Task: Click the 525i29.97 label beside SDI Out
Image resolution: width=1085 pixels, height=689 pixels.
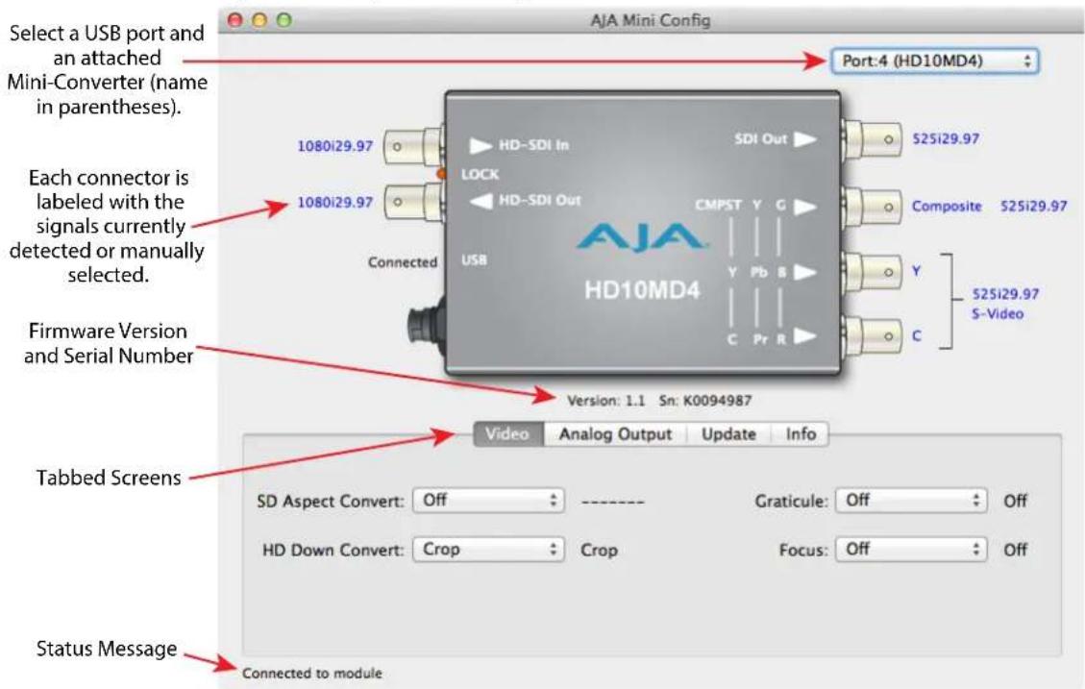Action: click(x=946, y=138)
